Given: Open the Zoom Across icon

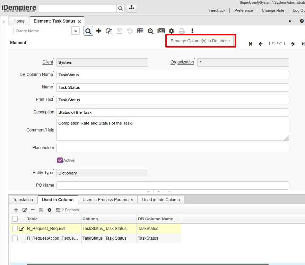Looking at the screenshot, I should tap(150, 31).
